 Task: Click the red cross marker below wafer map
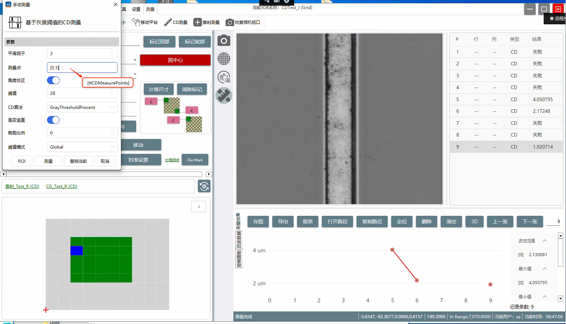tap(46, 310)
